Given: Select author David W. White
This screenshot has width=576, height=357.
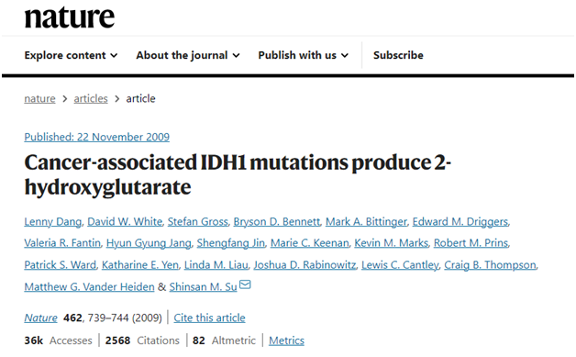Looking at the screenshot, I should [x=125, y=222].
